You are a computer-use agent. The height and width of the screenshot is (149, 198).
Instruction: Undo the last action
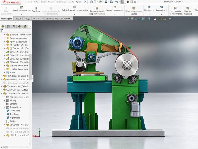pyautogui.click(x=117, y=2)
